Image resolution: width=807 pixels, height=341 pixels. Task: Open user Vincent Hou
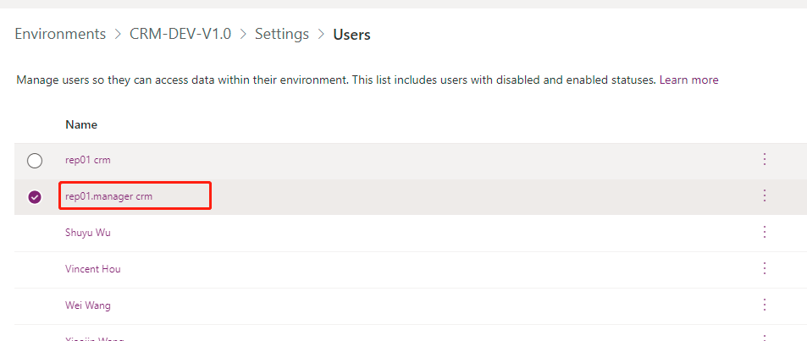[x=93, y=269]
